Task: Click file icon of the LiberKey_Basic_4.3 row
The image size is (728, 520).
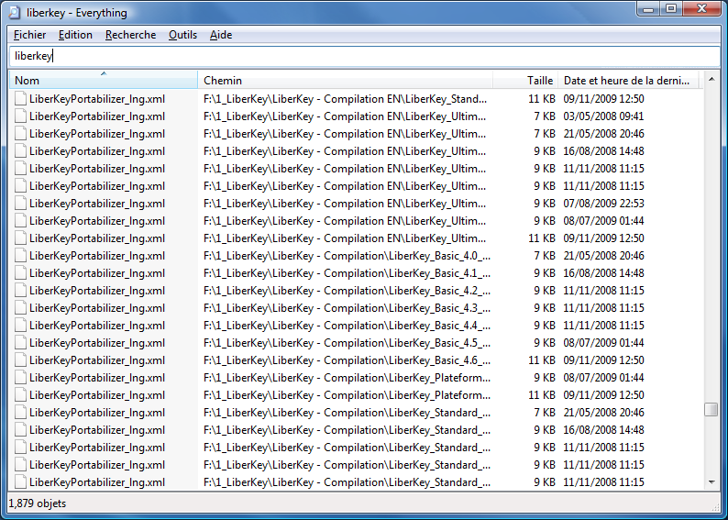Action: point(20,308)
